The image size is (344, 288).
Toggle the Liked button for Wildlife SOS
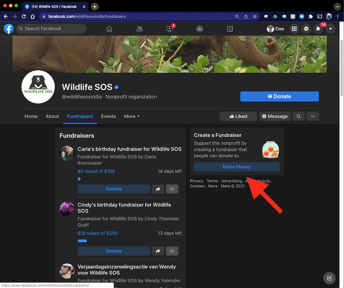[238, 116]
